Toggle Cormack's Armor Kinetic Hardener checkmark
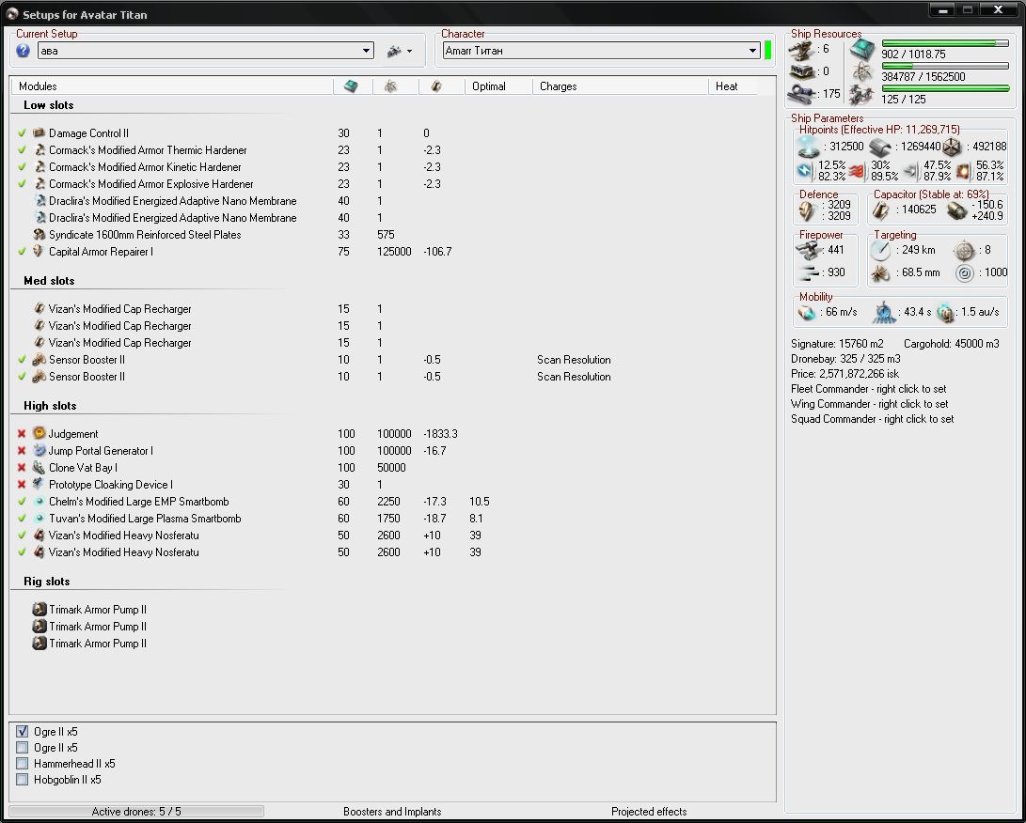The width and height of the screenshot is (1026, 823). [22, 166]
